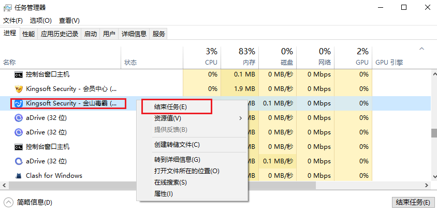Screen dimensions: 437x214
Task: Click the horizontal scrollbar left arrow
Action: click(4, 185)
